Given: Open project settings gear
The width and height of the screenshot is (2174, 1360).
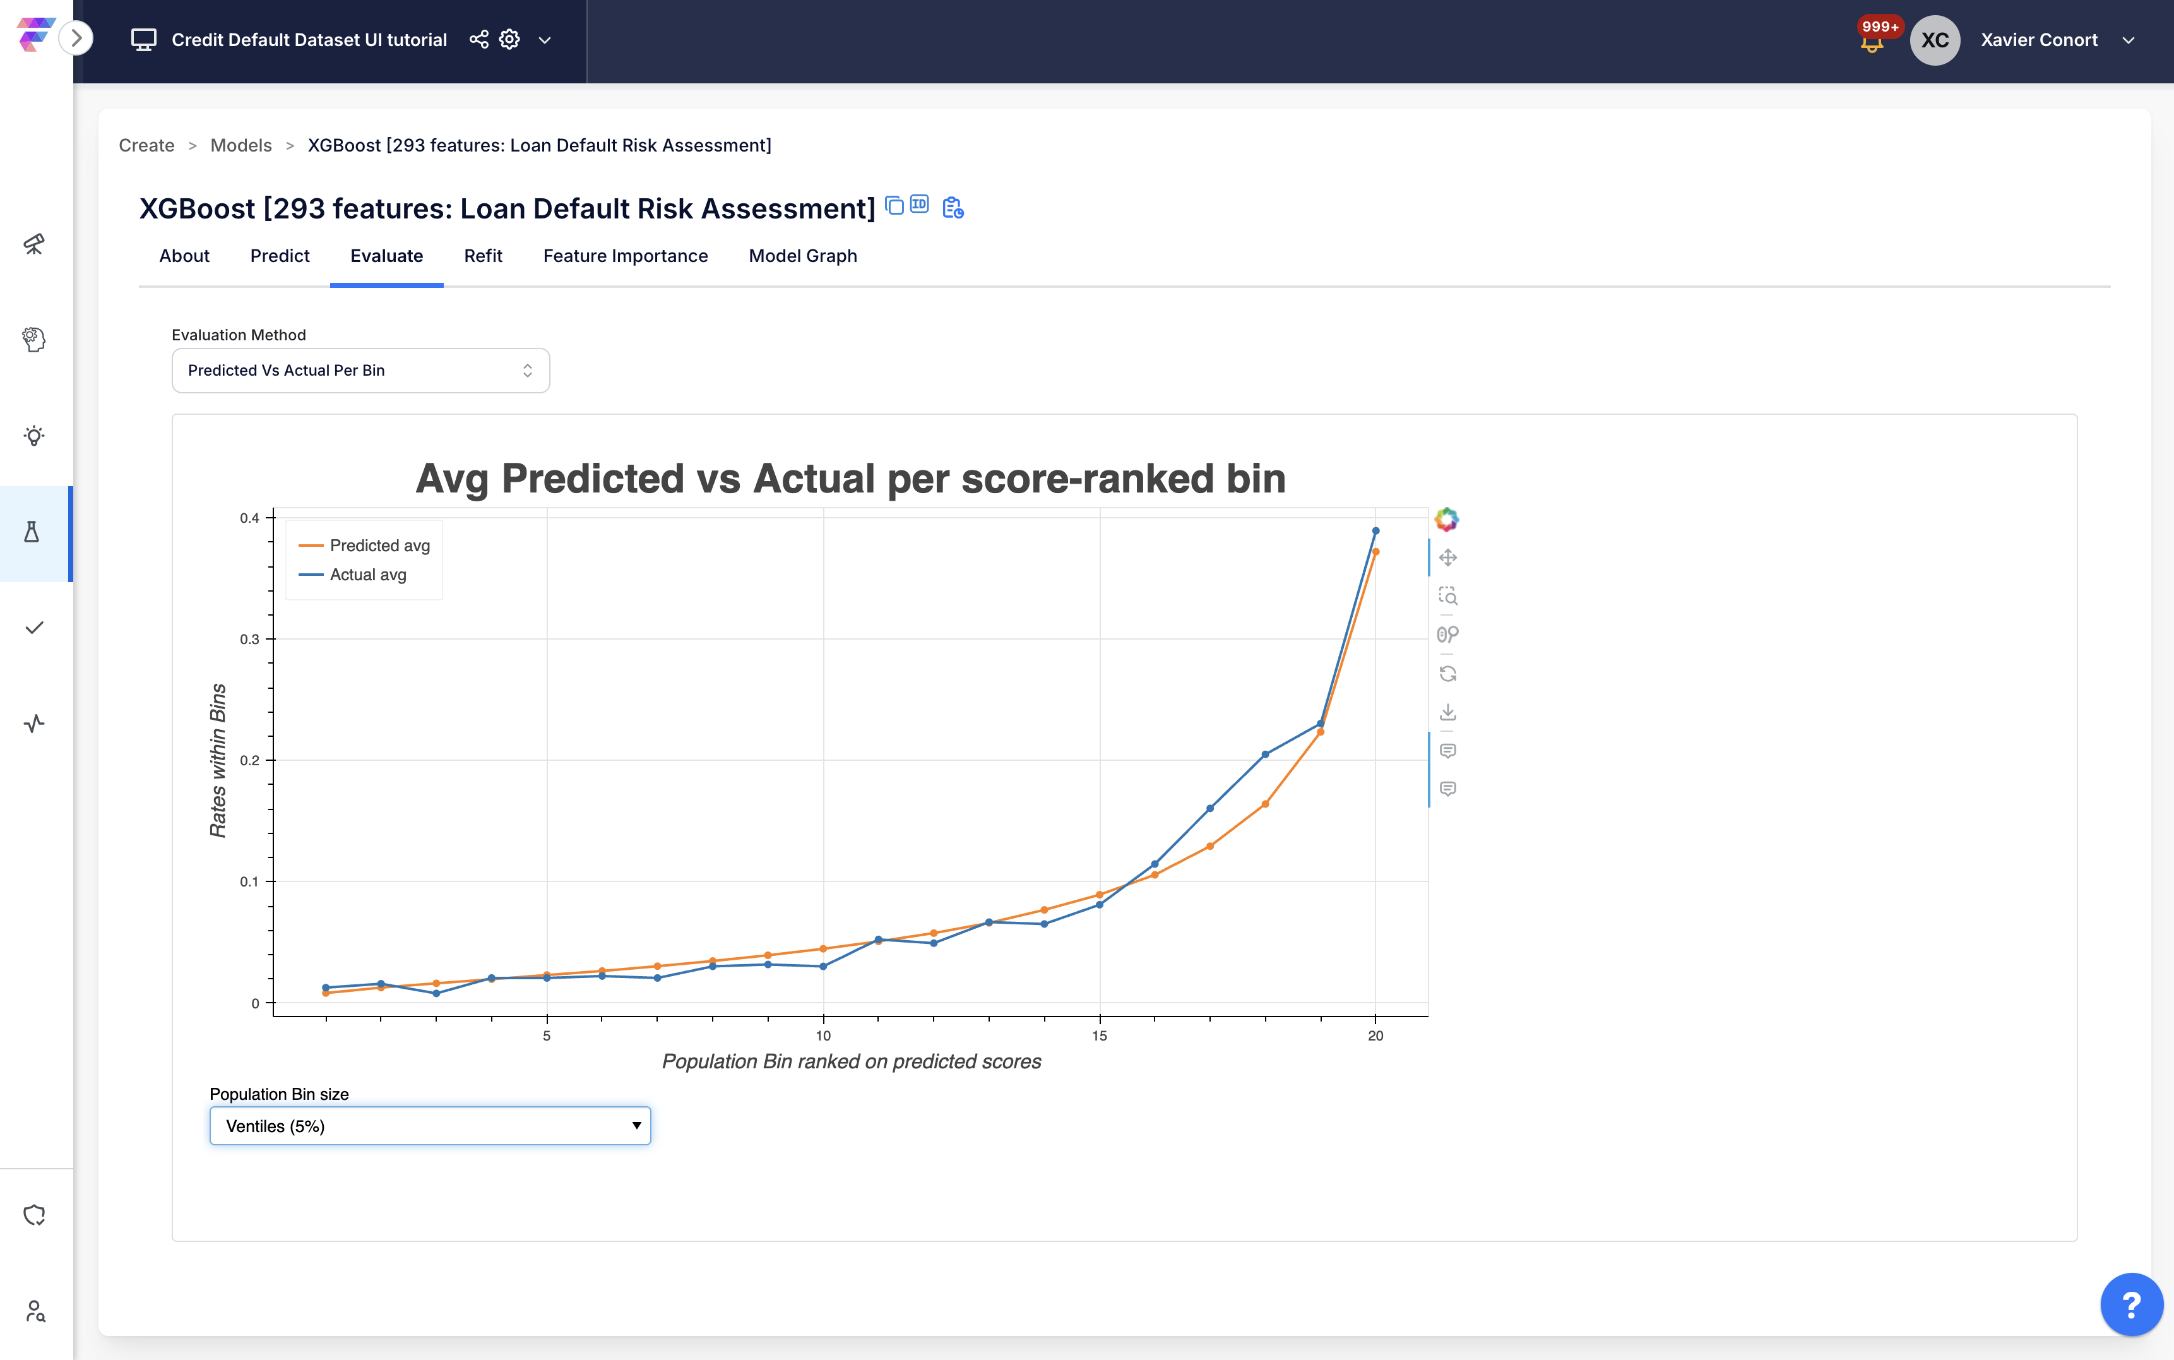Looking at the screenshot, I should click(510, 40).
